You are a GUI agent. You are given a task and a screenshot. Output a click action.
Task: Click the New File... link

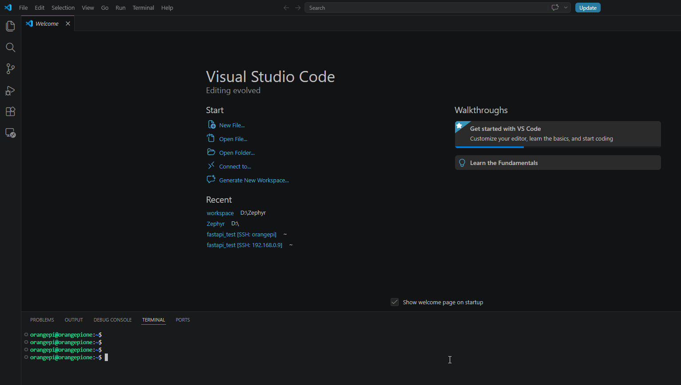232,126
